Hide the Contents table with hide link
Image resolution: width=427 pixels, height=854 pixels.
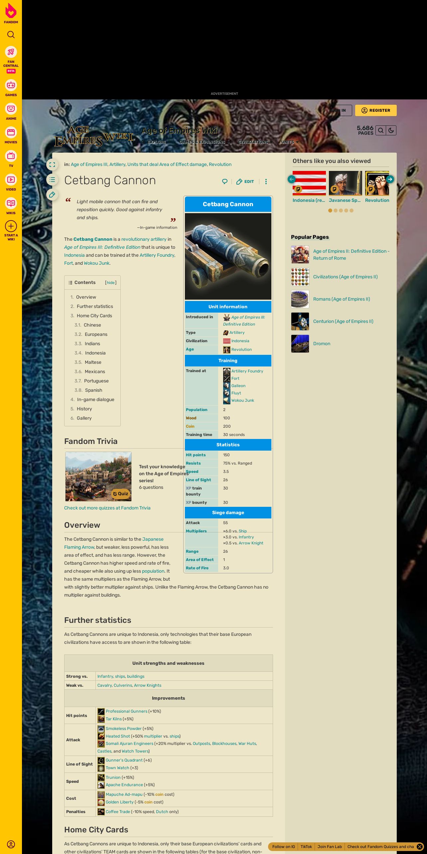point(111,283)
